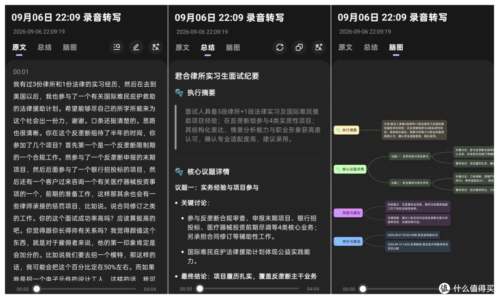499x299 pixels.
Task: Click the 国际难民庇护法律援助计划 bullet in the summary
Action: [249, 256]
